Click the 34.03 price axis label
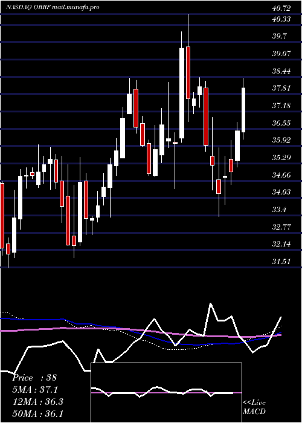The width and height of the screenshot is (302, 423). point(281,192)
